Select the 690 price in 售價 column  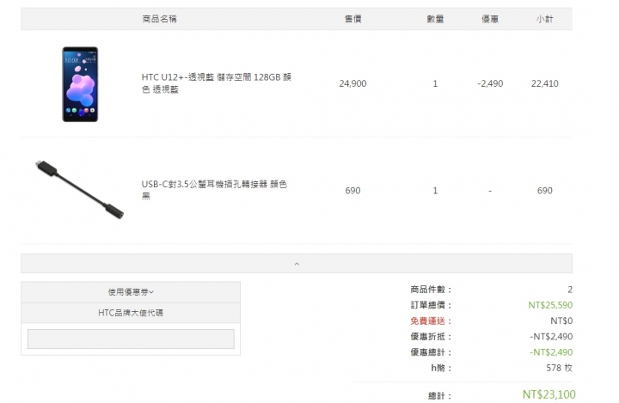point(353,191)
